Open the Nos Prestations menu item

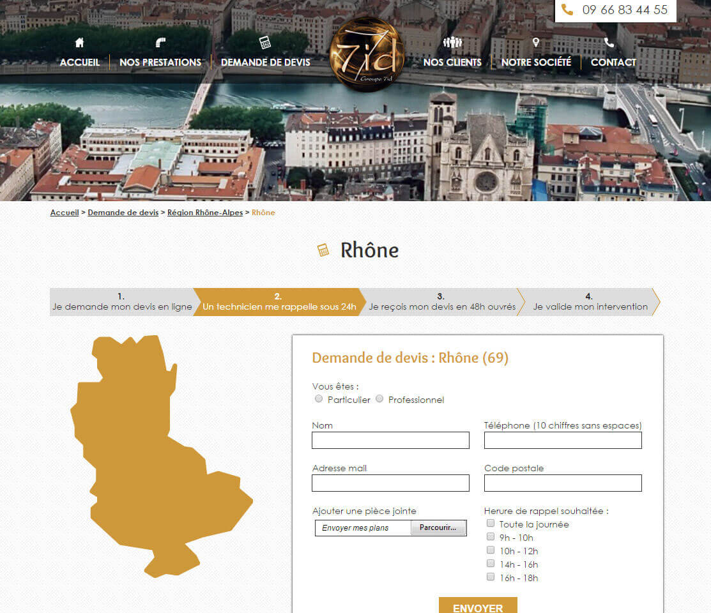[x=160, y=63]
